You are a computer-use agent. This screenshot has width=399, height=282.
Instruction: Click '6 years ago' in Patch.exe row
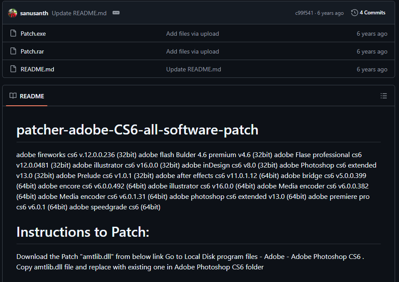click(x=372, y=34)
